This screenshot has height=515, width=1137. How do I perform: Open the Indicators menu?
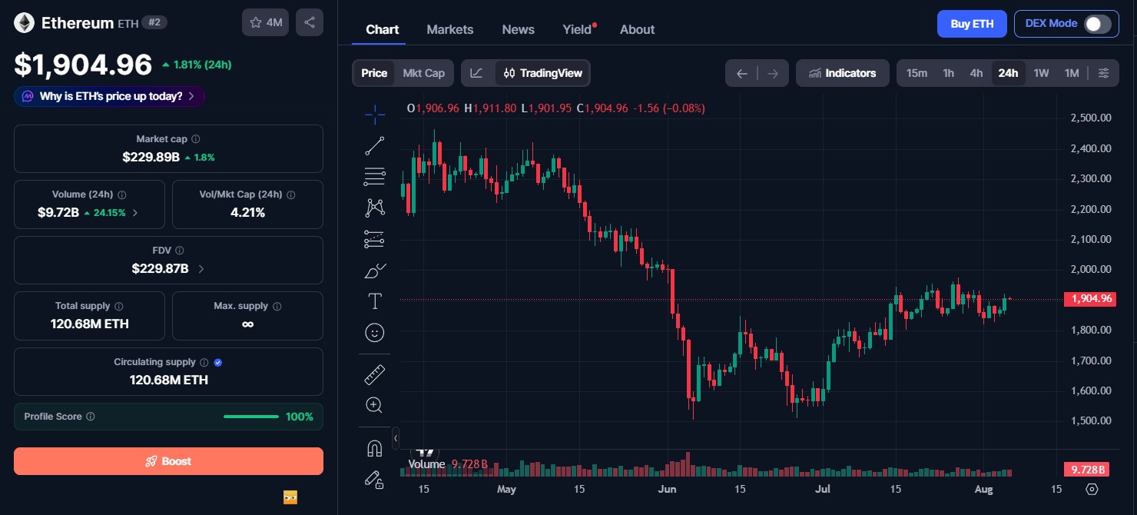click(x=843, y=73)
